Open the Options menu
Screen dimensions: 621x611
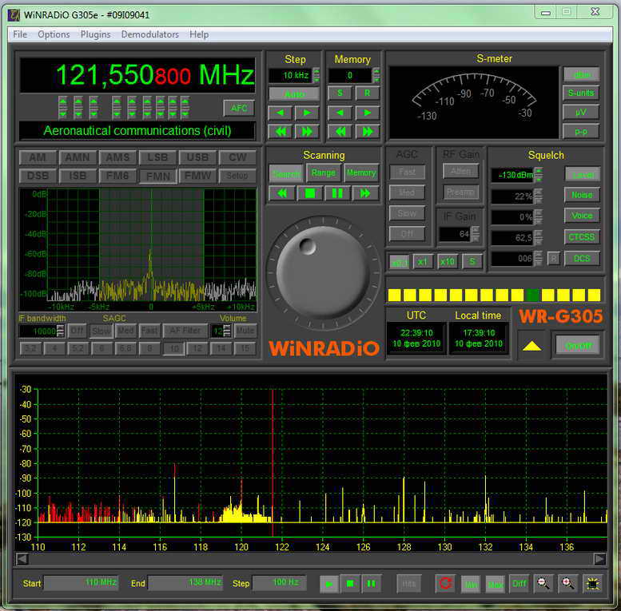[54, 34]
